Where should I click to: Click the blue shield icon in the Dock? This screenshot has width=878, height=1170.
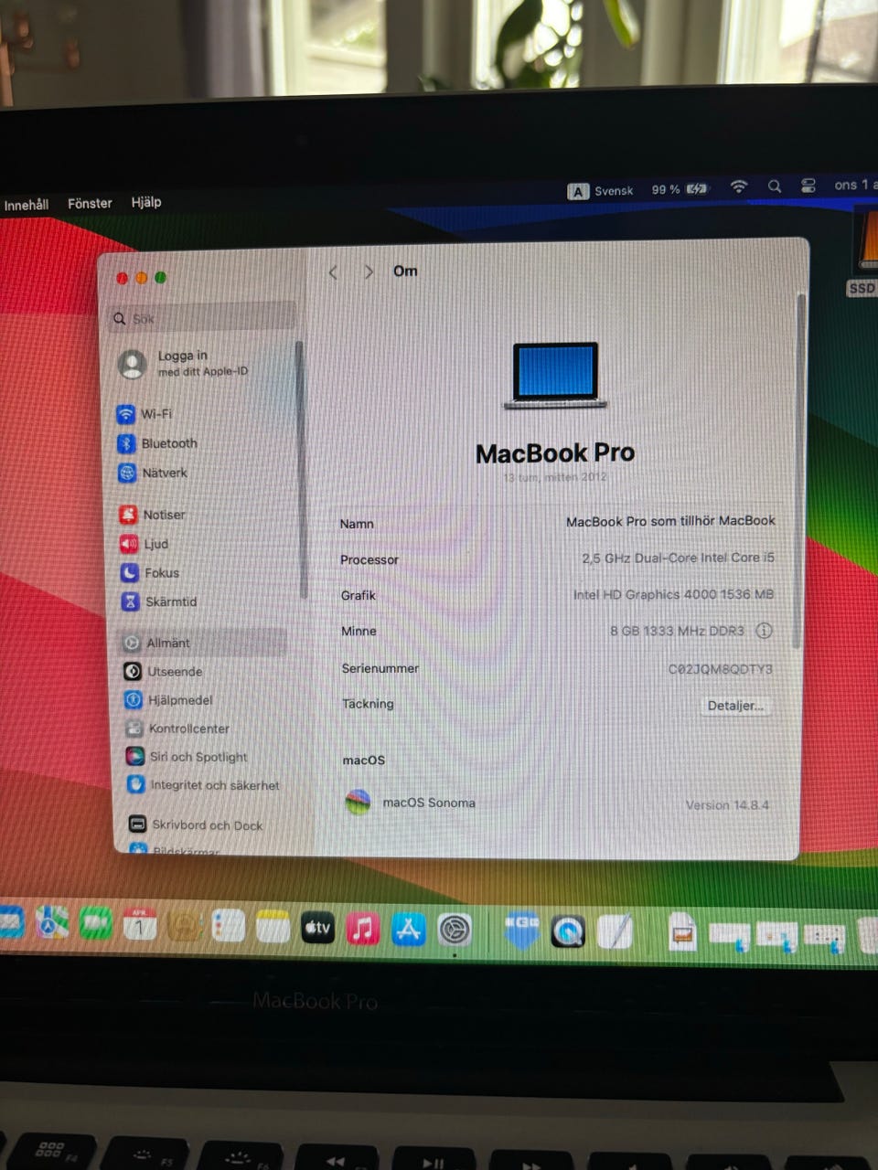click(522, 931)
